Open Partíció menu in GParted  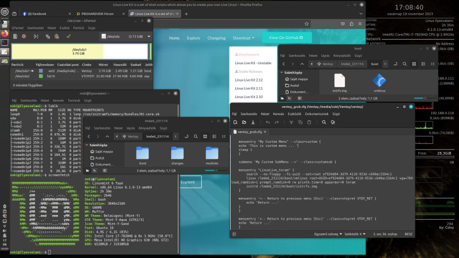79,28
